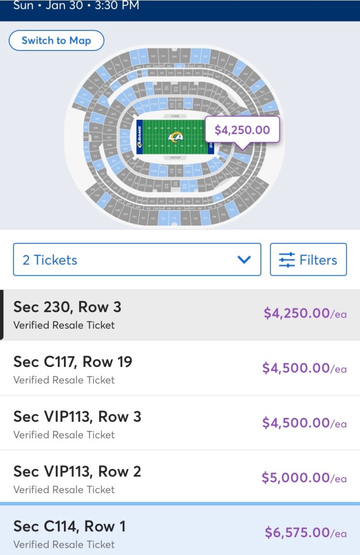The image size is (360, 555).
Task: Tap the VISITOR sideline label on map
Action: pyautogui.click(x=174, y=158)
